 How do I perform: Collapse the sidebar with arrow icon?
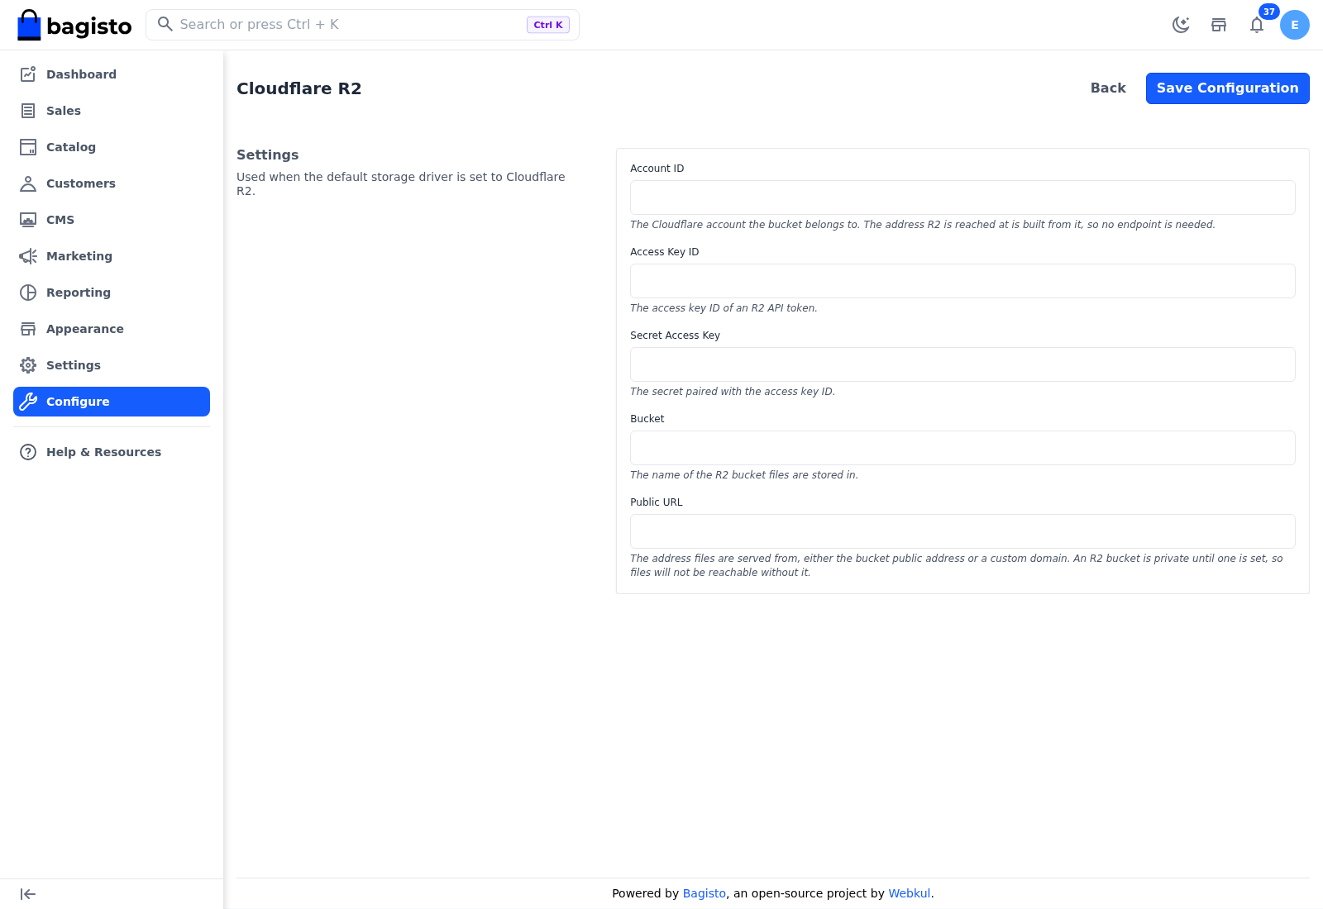tap(28, 894)
